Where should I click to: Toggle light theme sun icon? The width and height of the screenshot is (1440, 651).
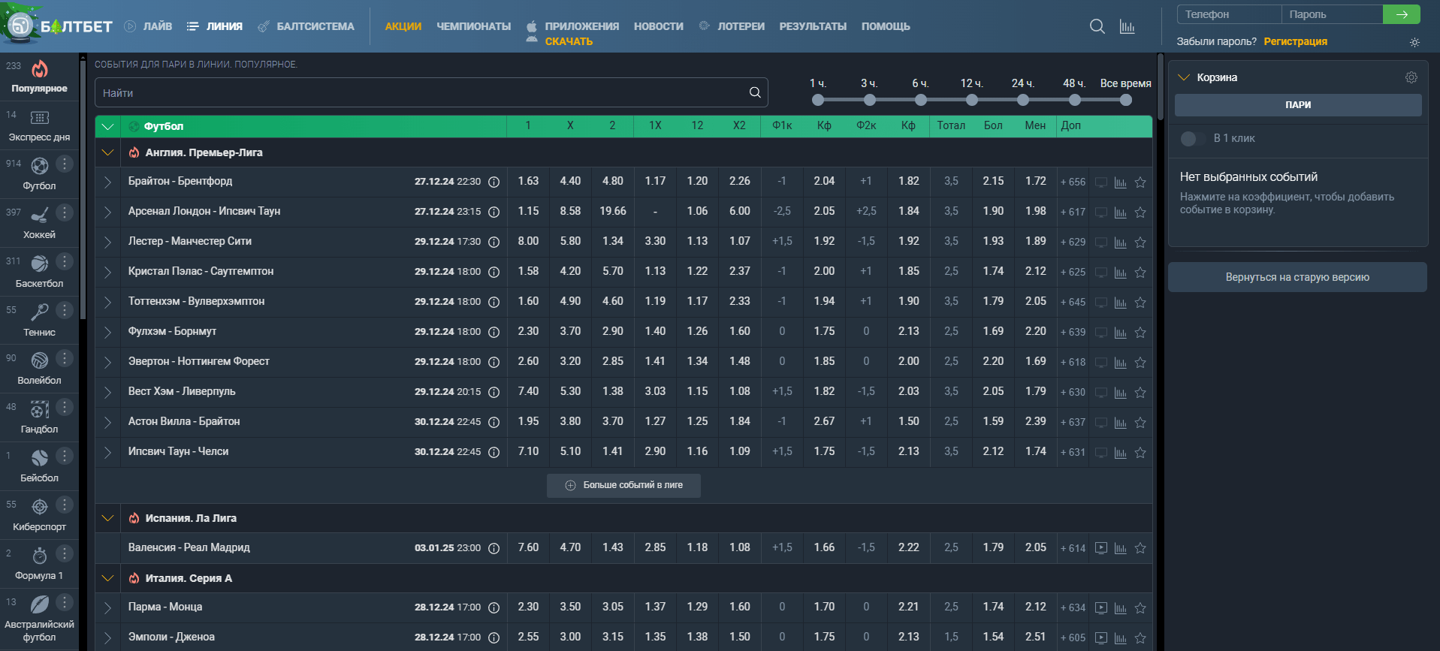pos(1414,42)
